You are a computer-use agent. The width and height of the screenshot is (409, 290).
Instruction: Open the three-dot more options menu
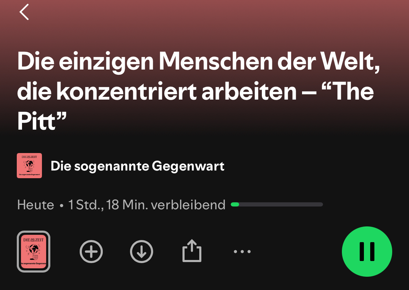[242, 252]
